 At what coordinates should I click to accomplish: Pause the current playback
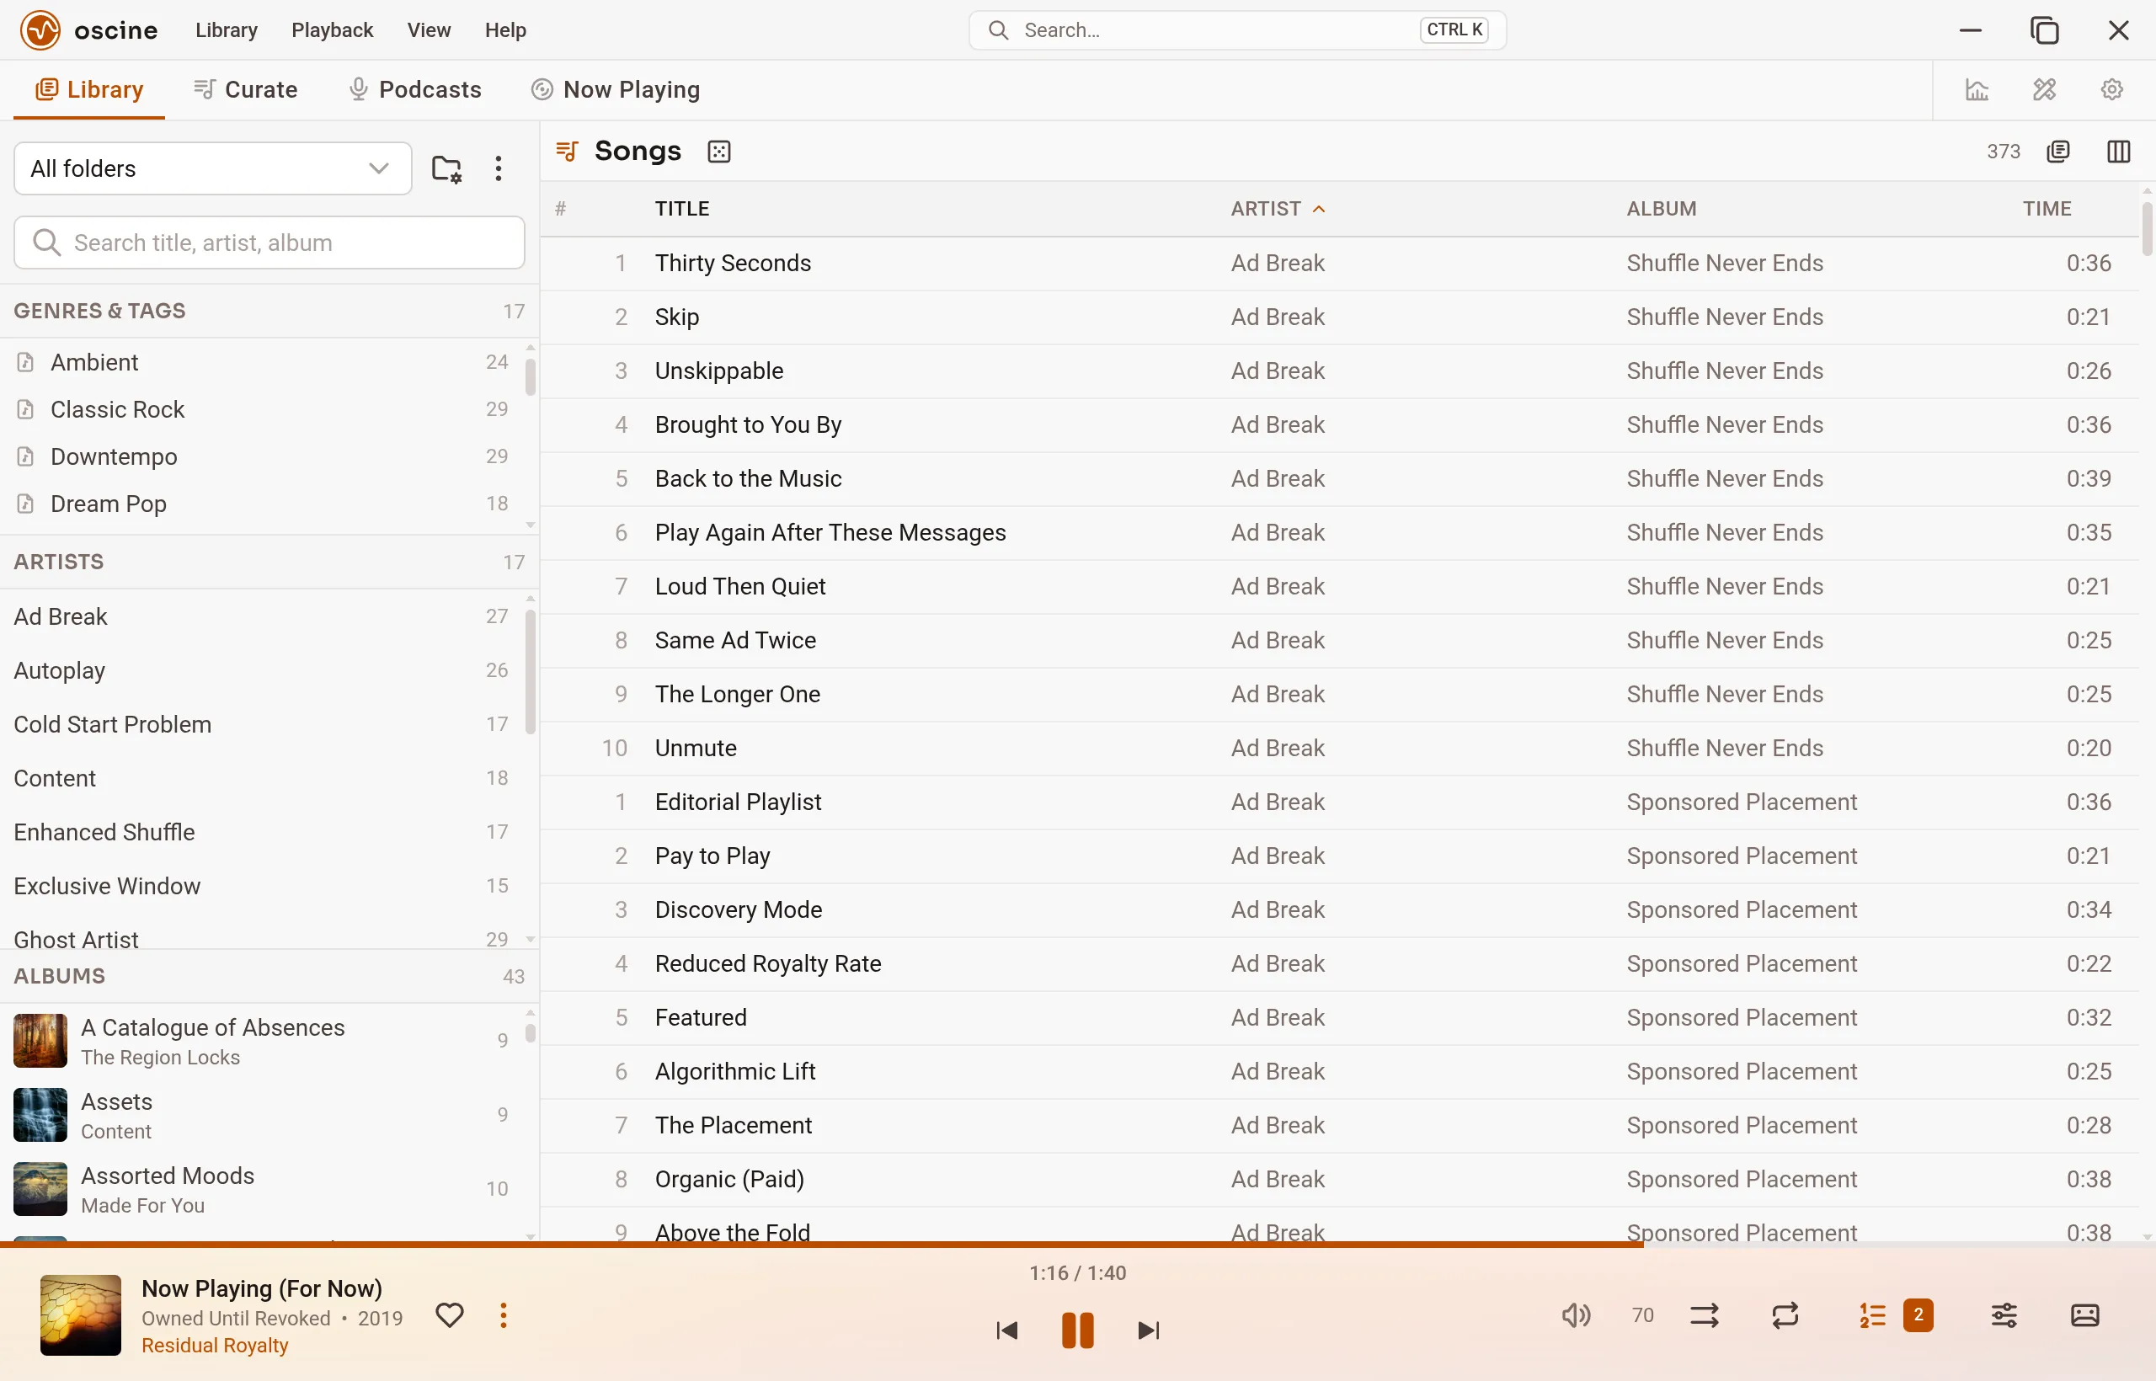[x=1077, y=1330]
